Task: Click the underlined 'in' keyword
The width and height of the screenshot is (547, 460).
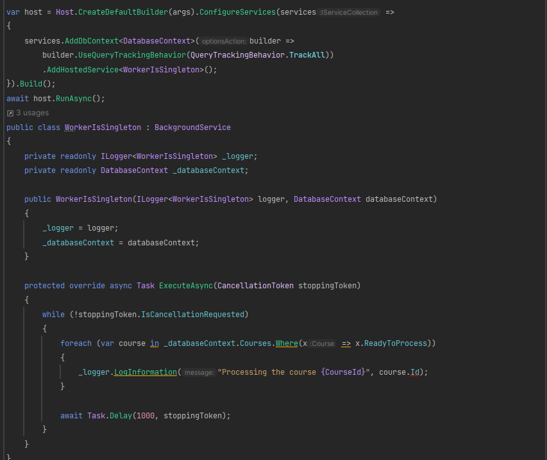Action: pos(155,343)
